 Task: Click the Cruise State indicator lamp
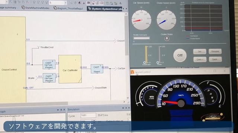click(x=167, y=38)
